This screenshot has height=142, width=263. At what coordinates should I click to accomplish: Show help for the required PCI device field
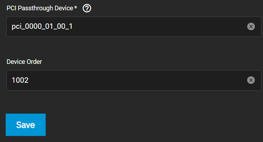(x=87, y=8)
